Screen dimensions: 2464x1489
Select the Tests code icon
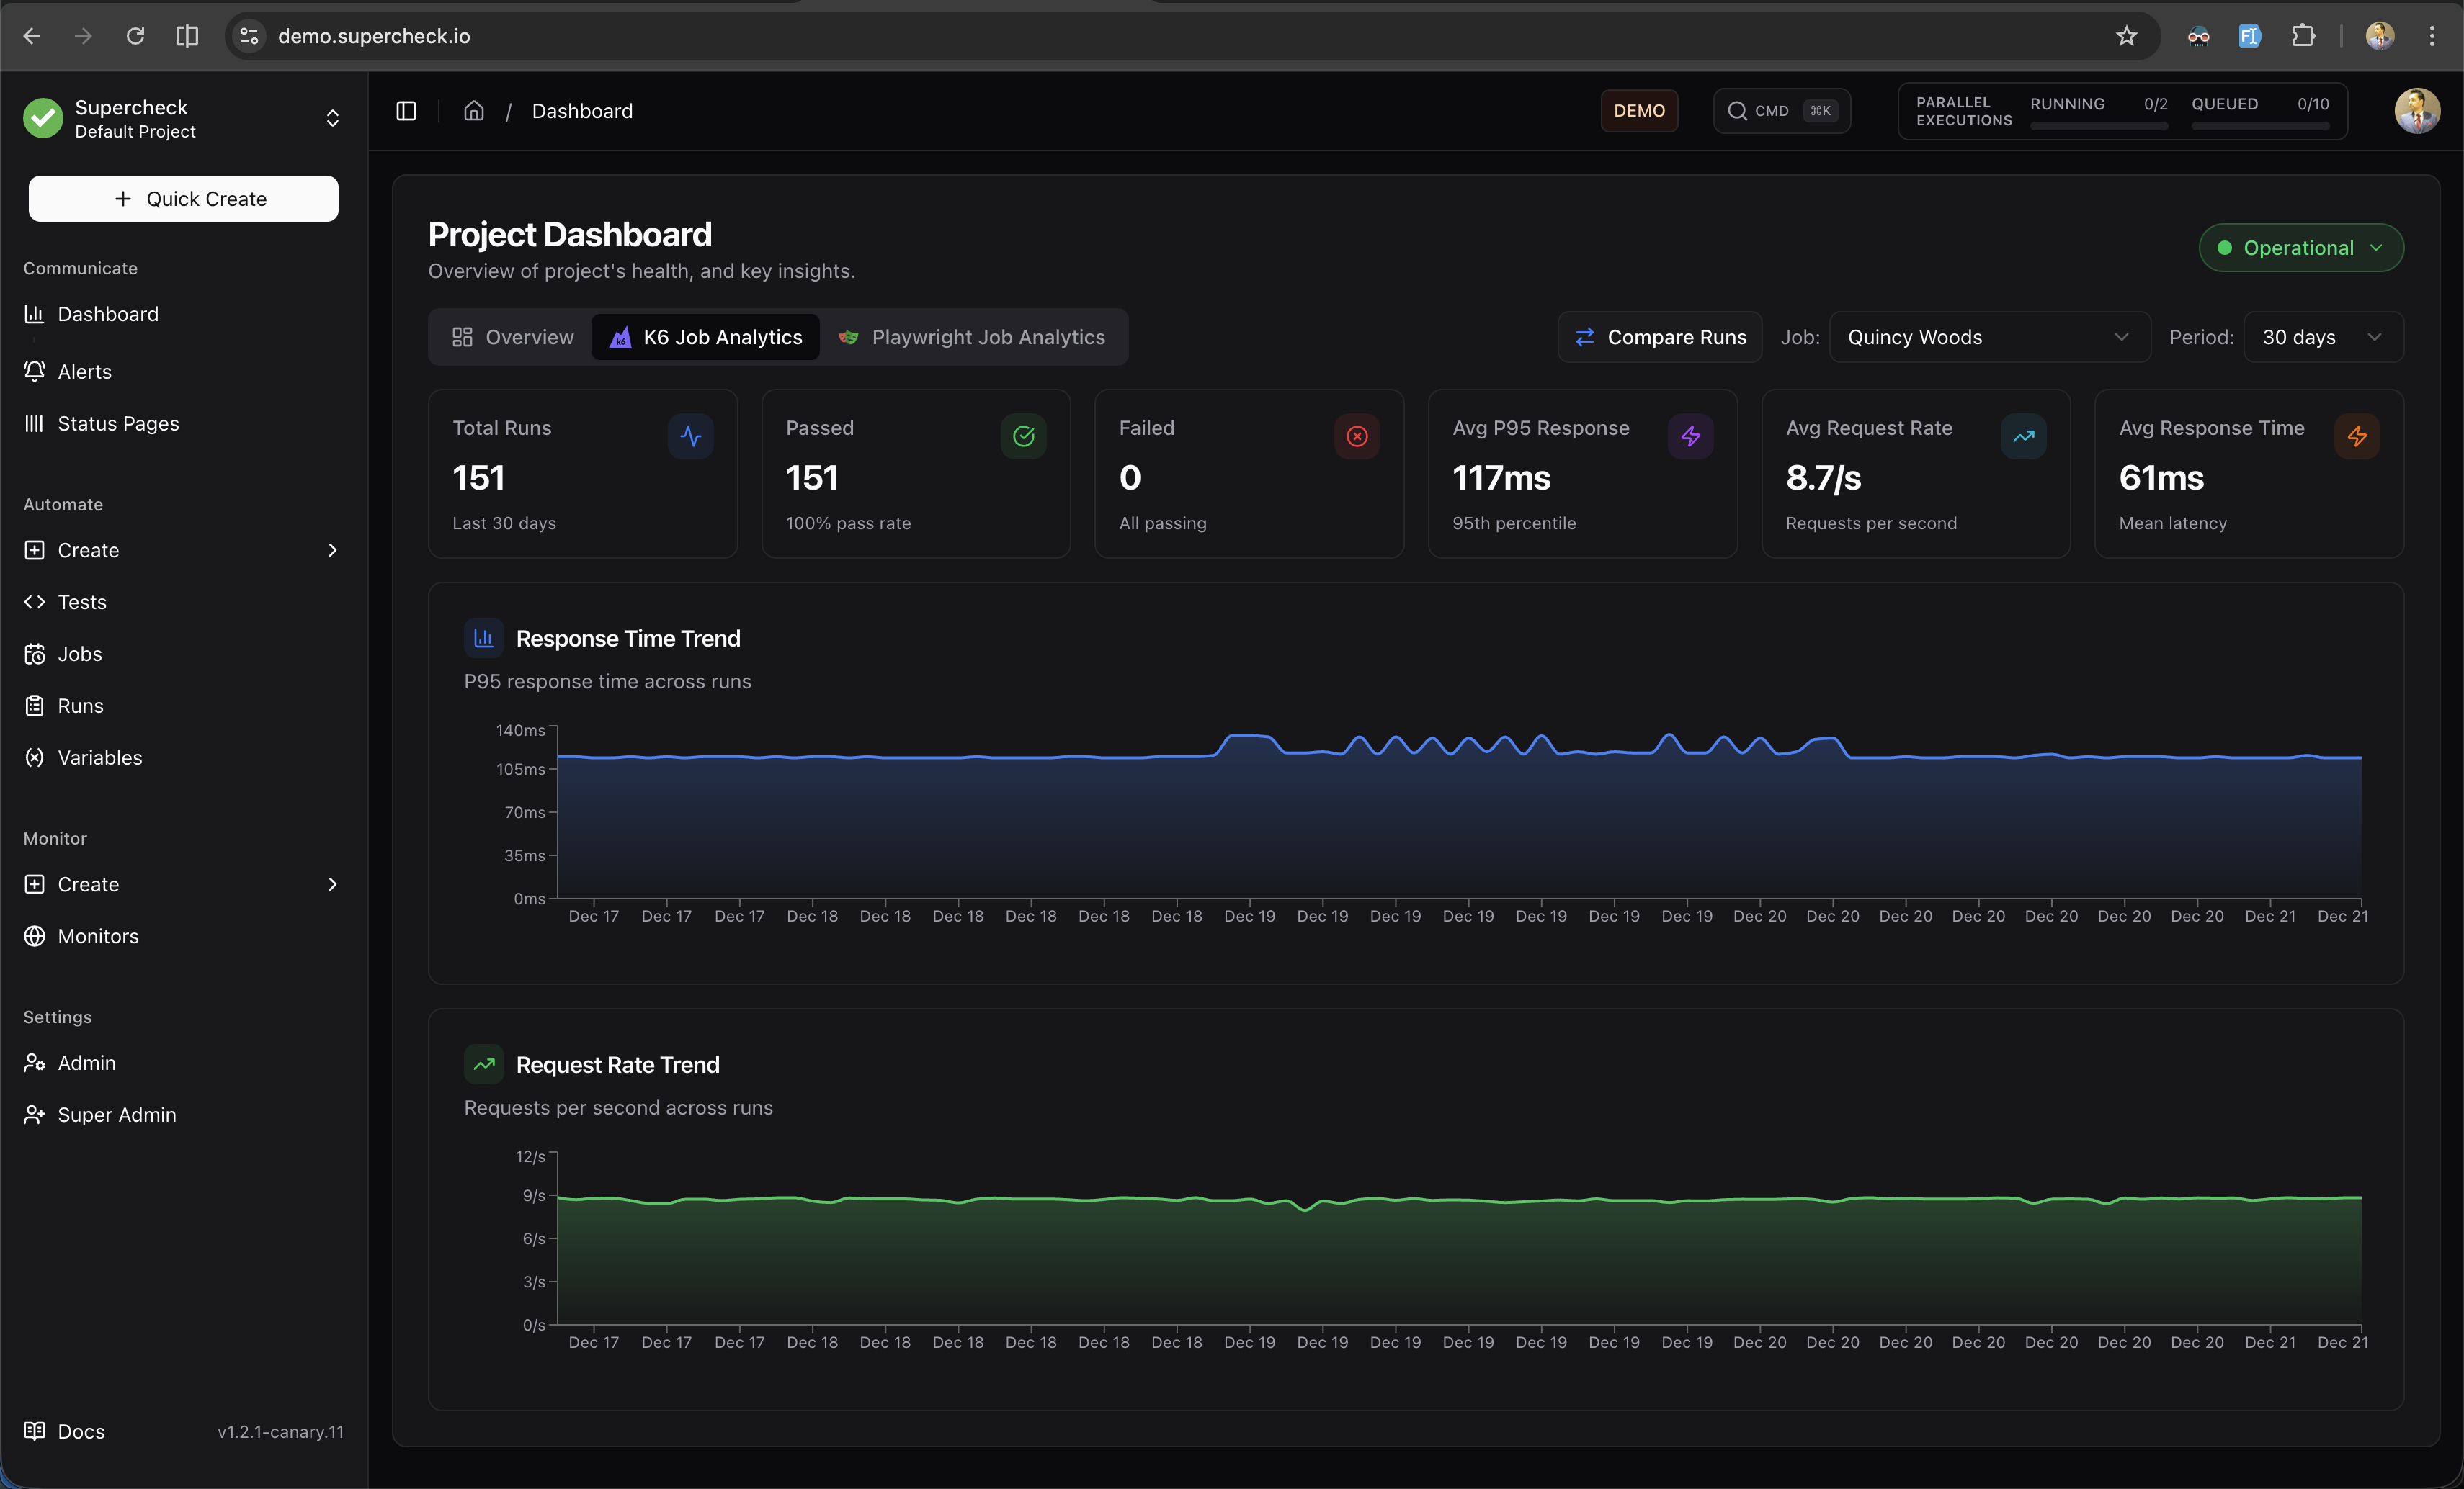click(35, 602)
